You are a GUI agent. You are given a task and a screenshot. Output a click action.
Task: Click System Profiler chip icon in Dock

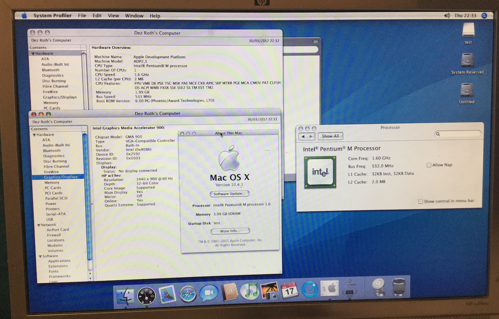click(350, 288)
